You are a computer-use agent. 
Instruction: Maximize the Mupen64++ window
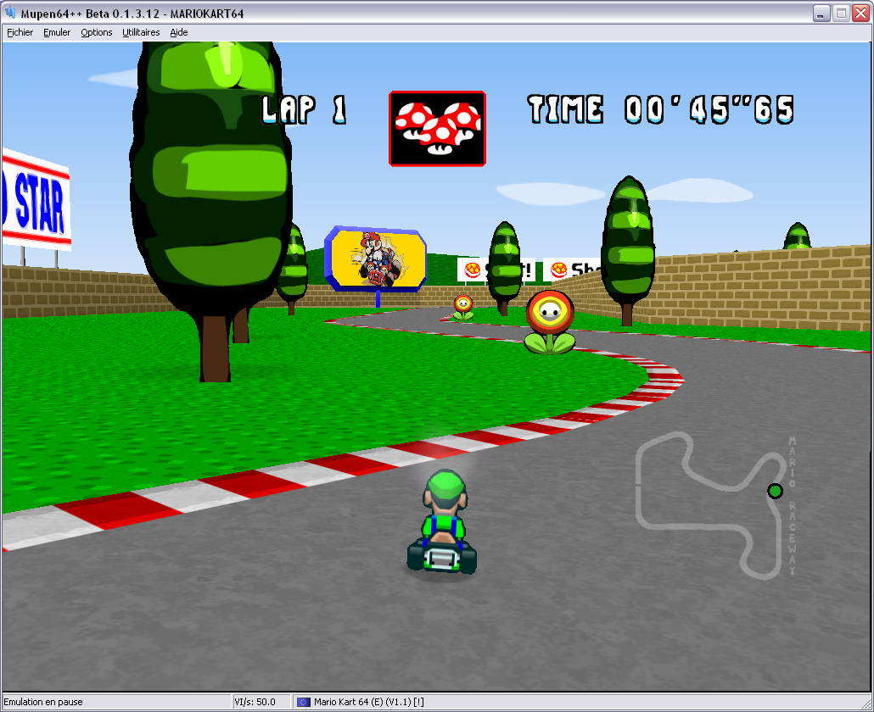click(x=841, y=13)
